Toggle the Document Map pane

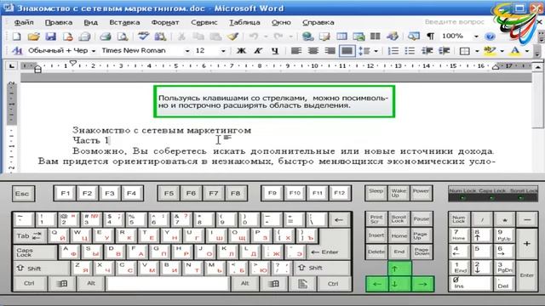tap(413, 36)
